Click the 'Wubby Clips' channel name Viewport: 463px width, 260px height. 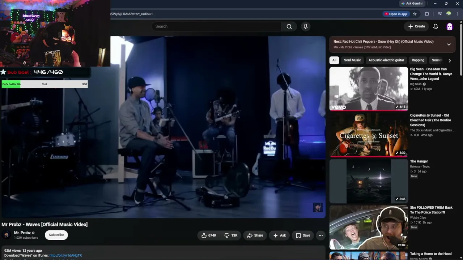point(418,218)
